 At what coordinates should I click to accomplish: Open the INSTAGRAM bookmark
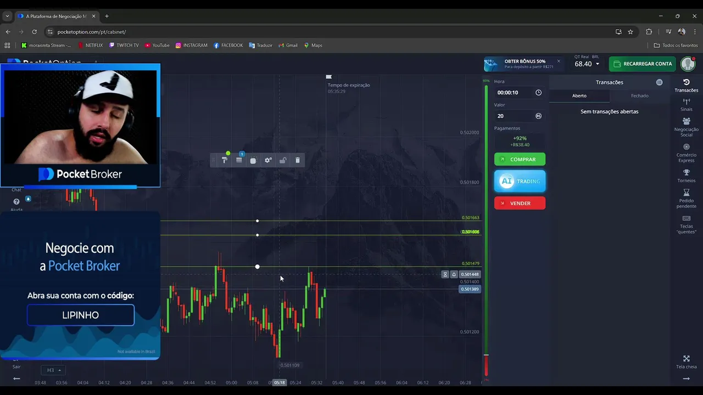coord(191,46)
